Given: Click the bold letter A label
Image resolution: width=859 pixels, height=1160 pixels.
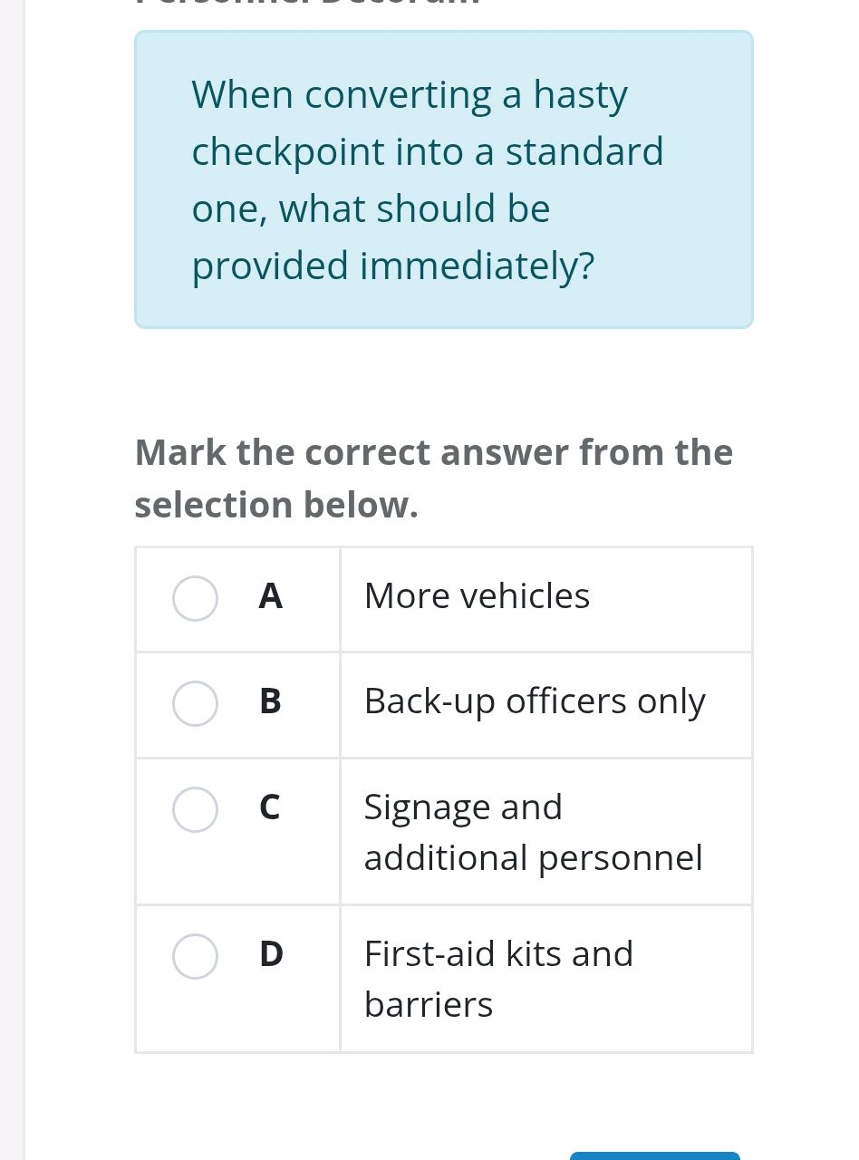Looking at the screenshot, I should pos(270,597).
